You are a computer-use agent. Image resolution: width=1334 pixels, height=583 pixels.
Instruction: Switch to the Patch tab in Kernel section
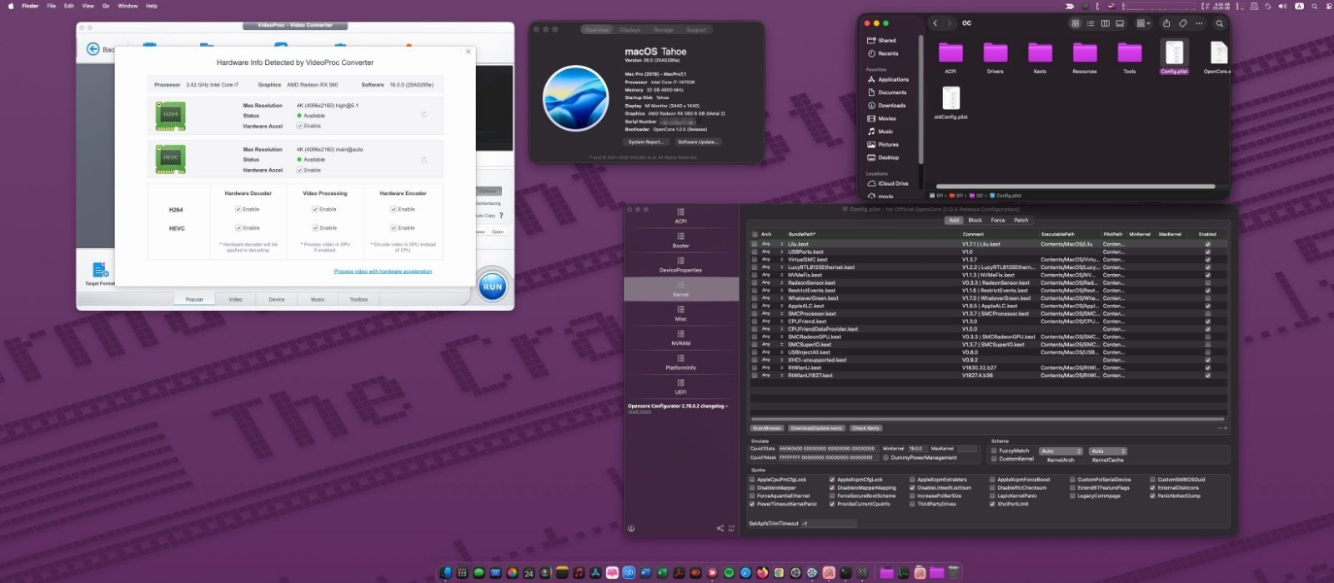coord(1021,221)
